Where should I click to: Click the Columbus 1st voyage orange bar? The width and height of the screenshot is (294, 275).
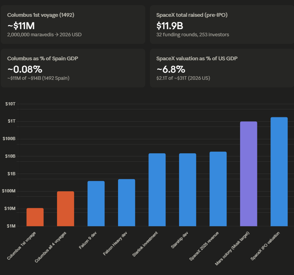pyautogui.click(x=35, y=217)
